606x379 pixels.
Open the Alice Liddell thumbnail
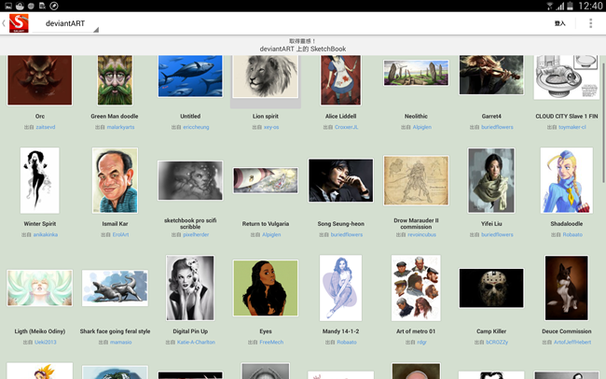click(340, 79)
